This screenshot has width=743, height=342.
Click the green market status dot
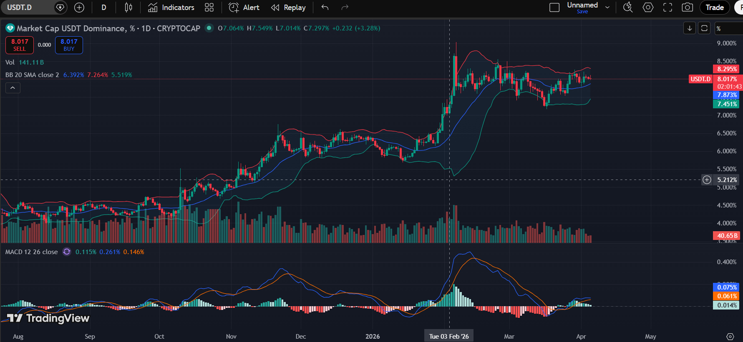click(x=209, y=28)
